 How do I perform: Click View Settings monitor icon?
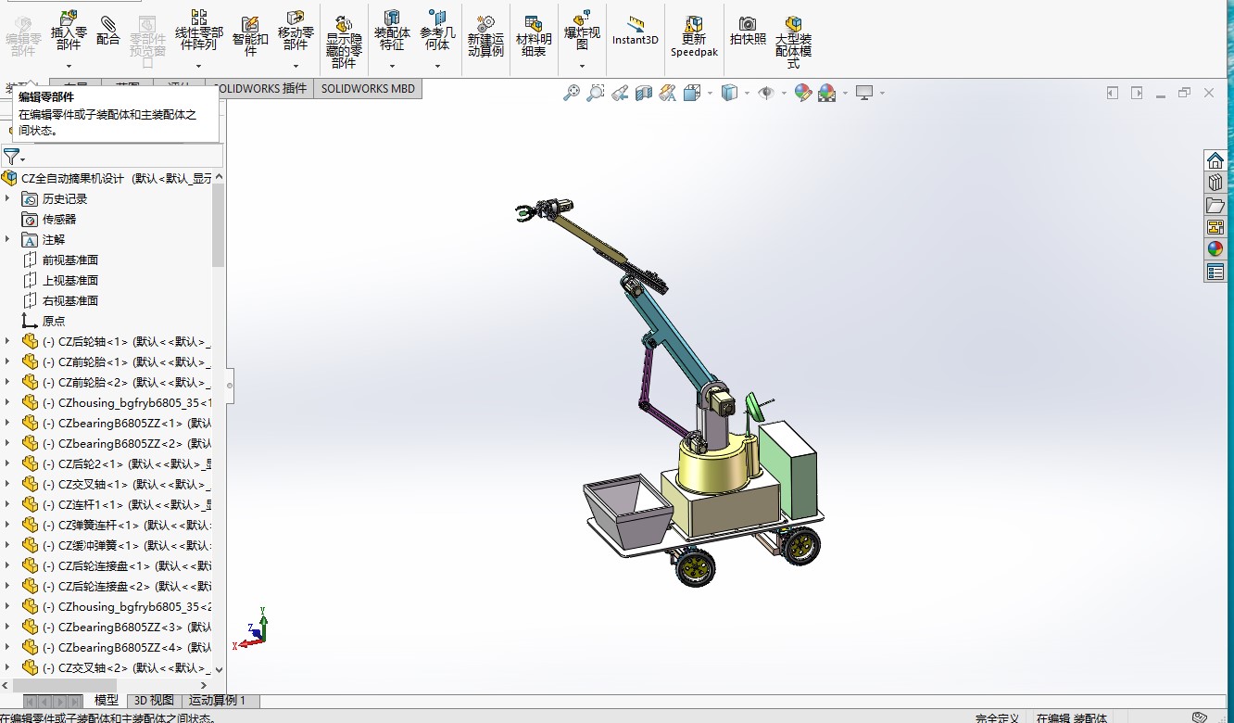(x=864, y=93)
